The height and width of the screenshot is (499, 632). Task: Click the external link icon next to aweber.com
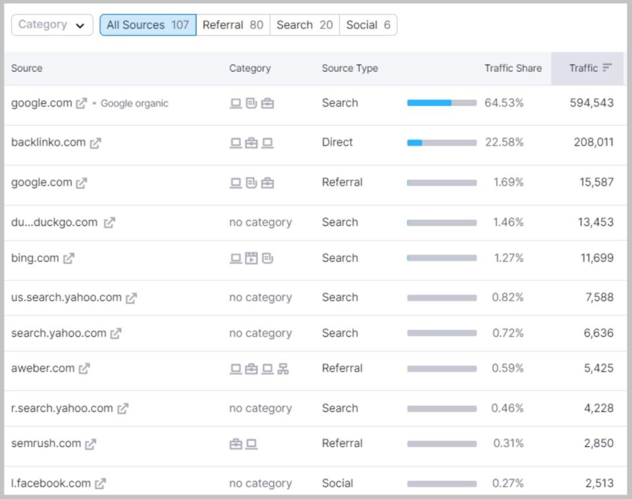84,369
